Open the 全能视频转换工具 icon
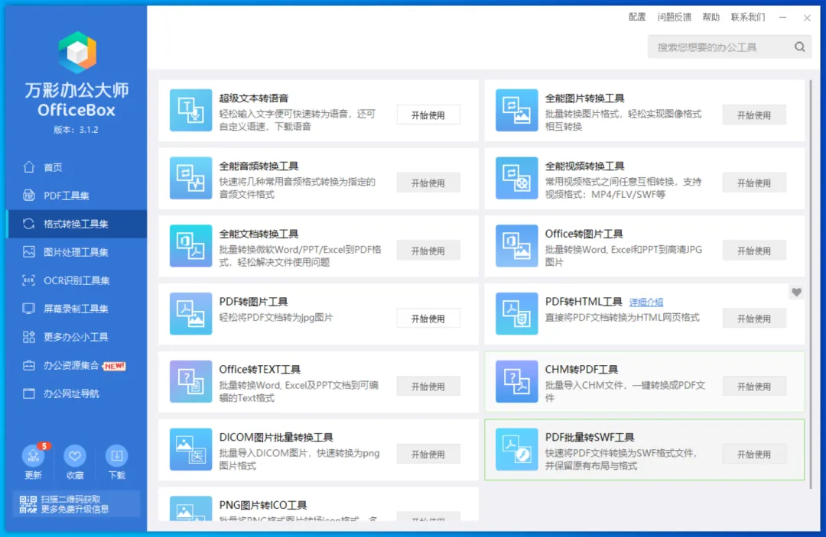 pyautogui.click(x=516, y=178)
